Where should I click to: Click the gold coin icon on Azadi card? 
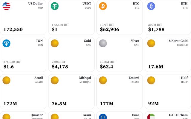pos(6,80)
